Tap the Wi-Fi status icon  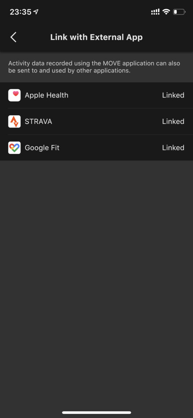[x=166, y=12]
